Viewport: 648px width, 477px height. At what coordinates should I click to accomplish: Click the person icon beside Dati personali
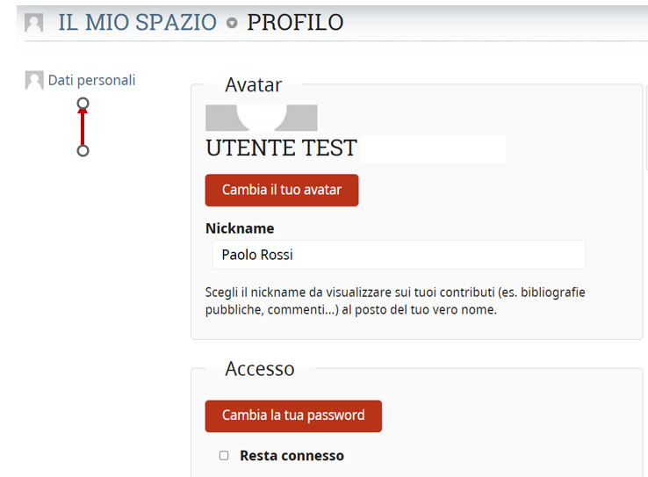[34, 81]
